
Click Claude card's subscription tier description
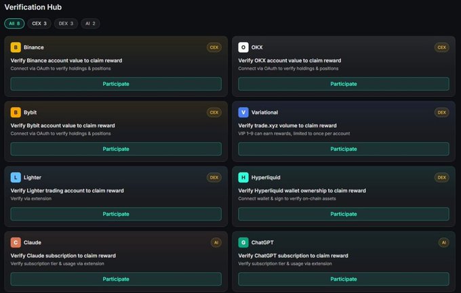coord(58,264)
